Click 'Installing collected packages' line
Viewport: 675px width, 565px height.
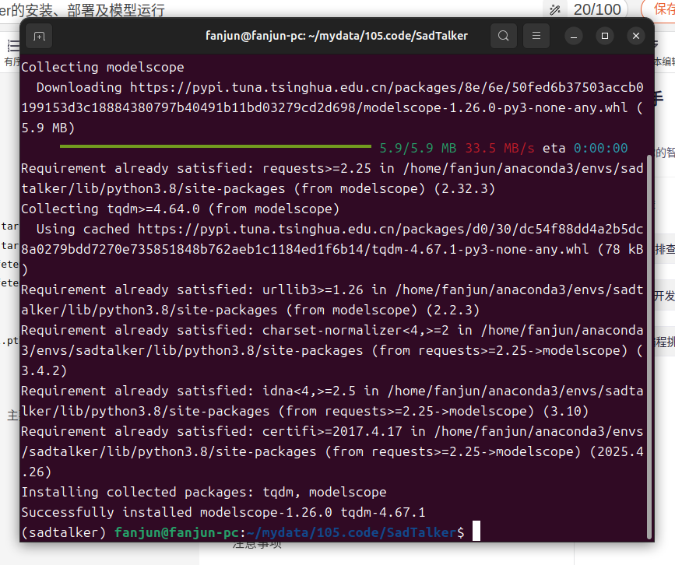coord(204,492)
